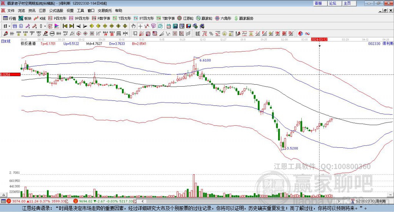Screen dimensions: 394x212
Task: Click the save floppy disk icon
Action: pos(189,26)
